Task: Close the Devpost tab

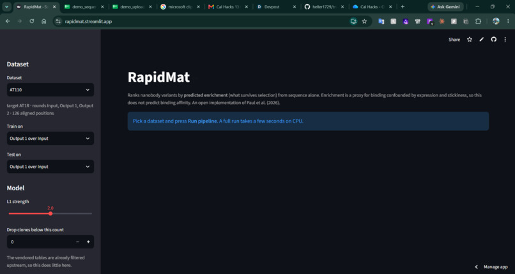Action: click(295, 6)
